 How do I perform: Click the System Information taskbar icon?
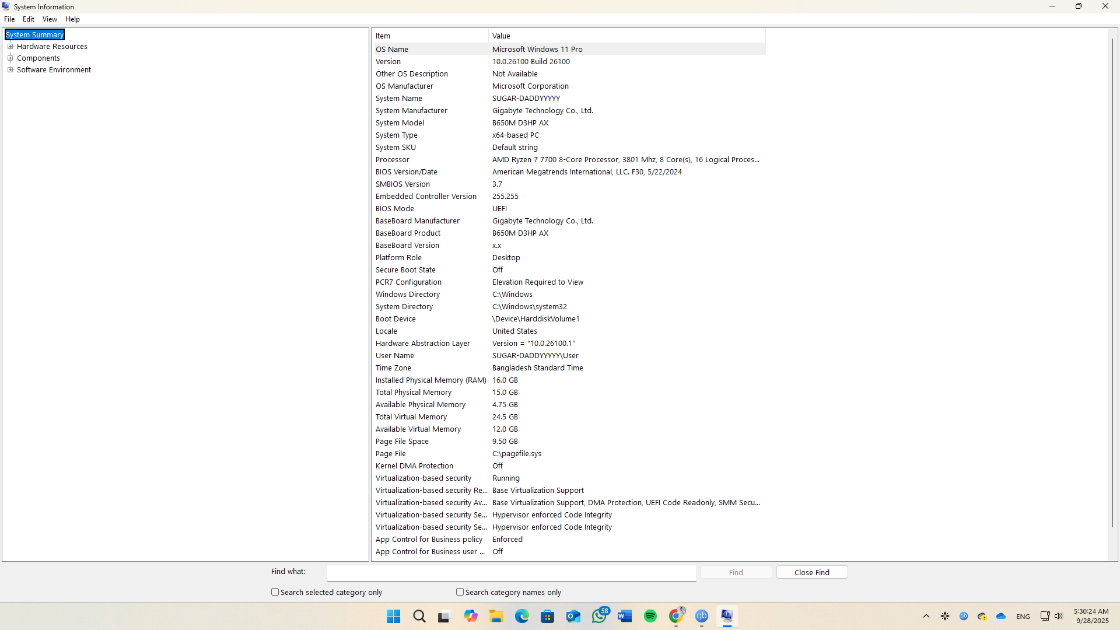click(727, 616)
